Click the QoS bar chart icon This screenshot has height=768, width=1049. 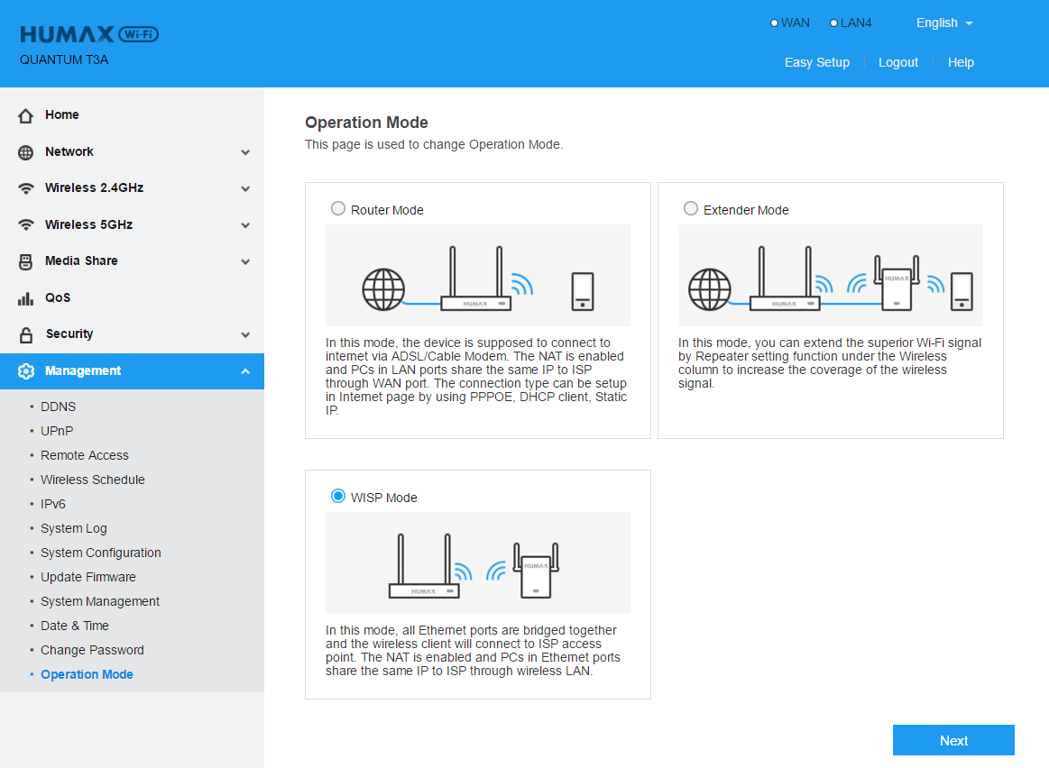point(25,298)
